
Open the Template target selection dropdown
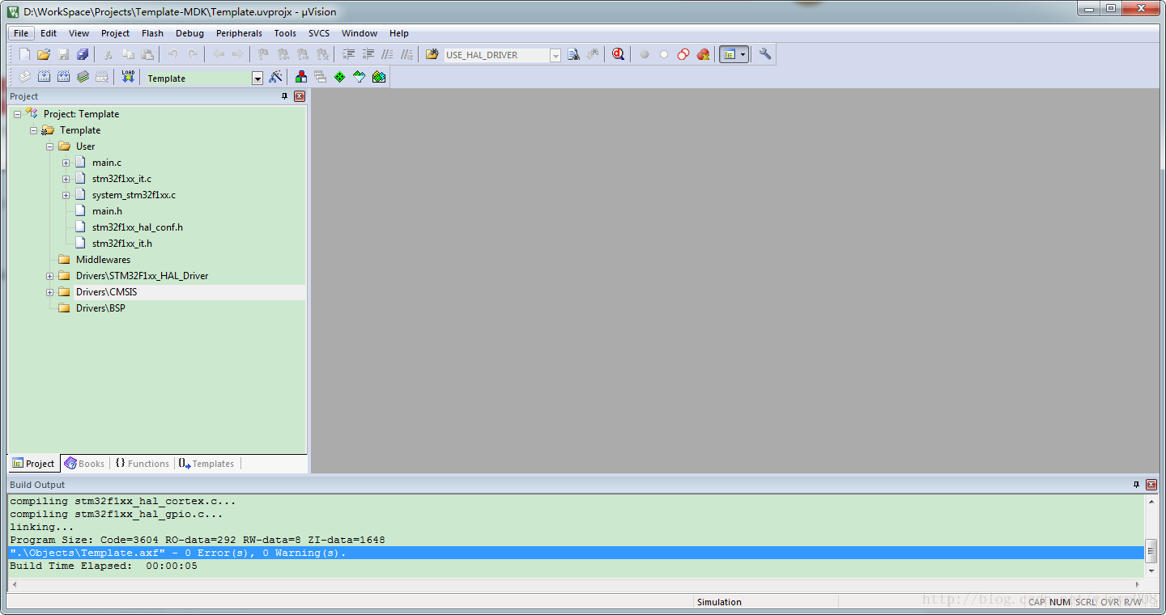point(257,78)
